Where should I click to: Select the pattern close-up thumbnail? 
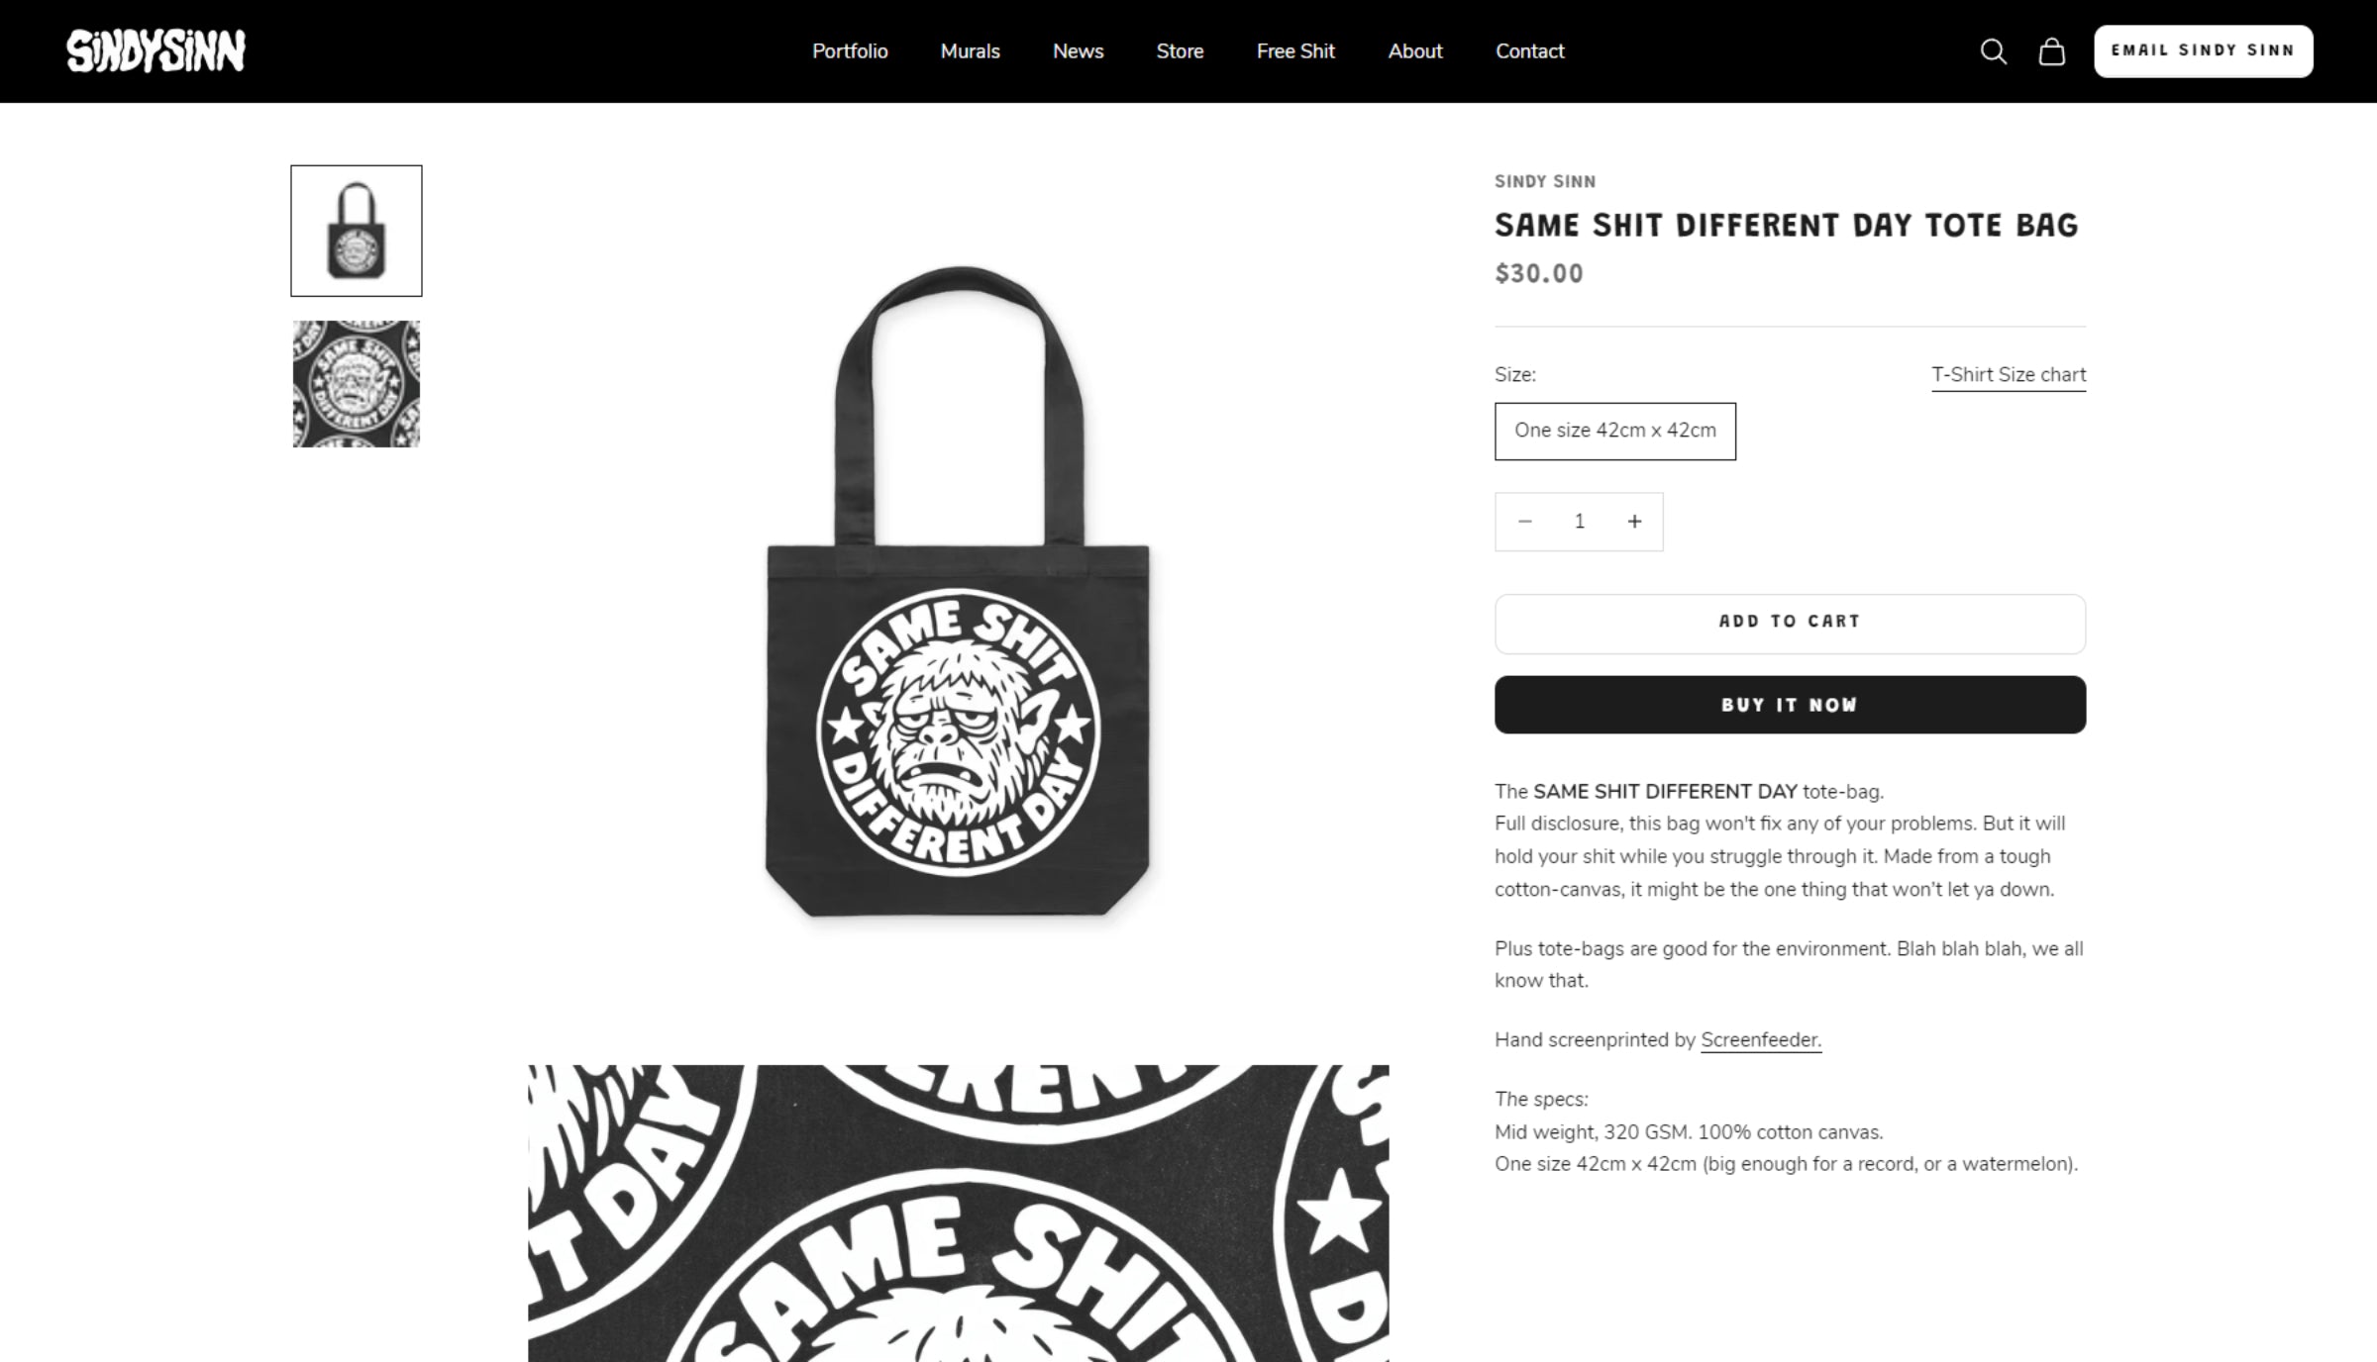tap(357, 384)
